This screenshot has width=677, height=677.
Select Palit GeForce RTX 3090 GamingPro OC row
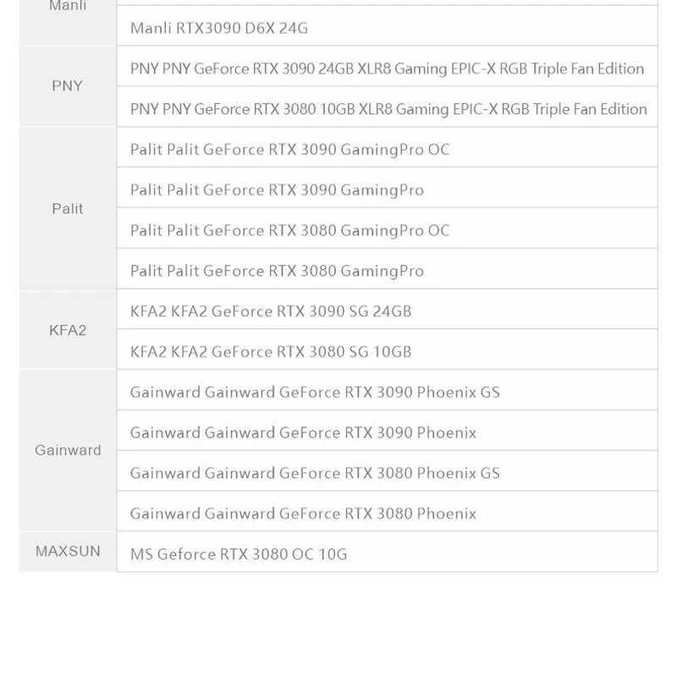290,150
